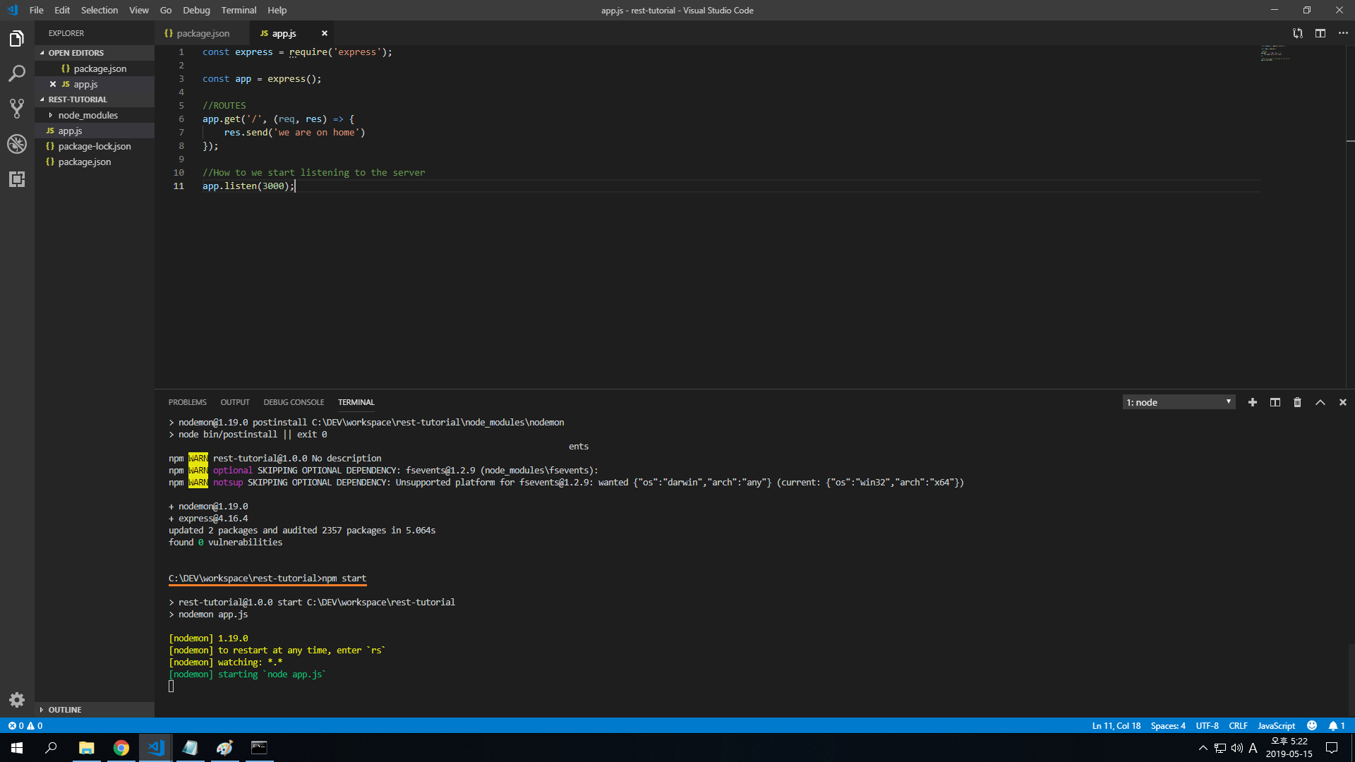The image size is (1355, 762).
Task: Expand the Outline section
Action: click(95, 710)
